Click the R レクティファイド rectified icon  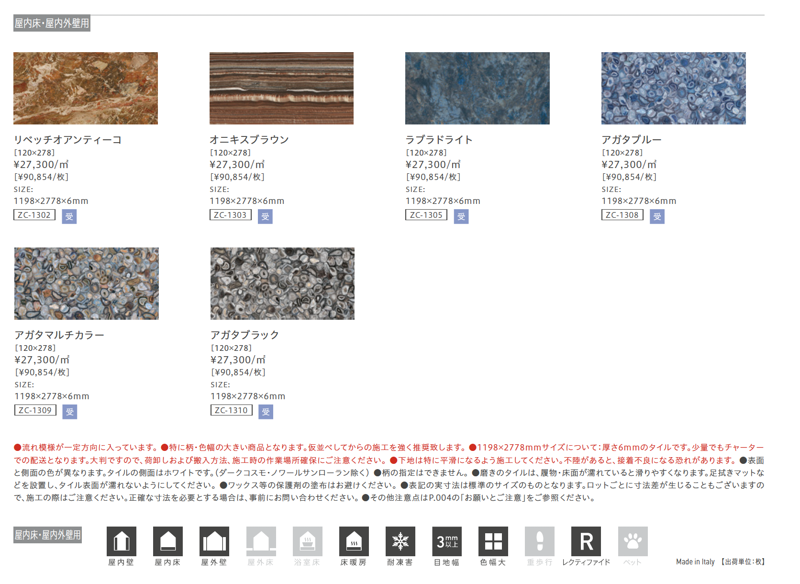[586, 541]
